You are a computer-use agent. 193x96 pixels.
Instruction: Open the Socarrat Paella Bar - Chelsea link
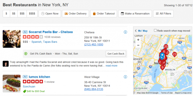(51, 32)
